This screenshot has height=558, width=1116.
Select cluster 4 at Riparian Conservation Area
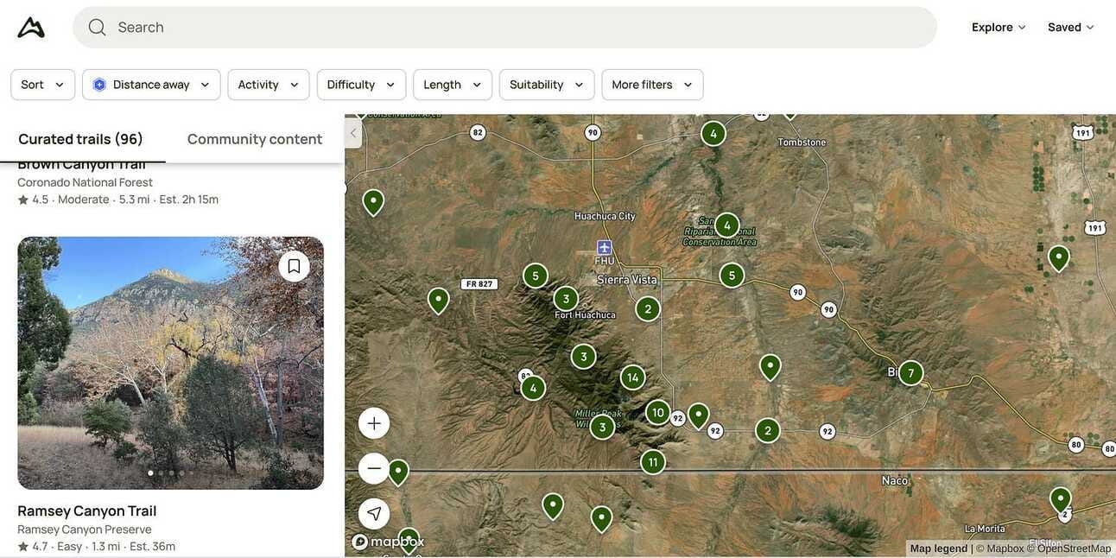(x=727, y=225)
